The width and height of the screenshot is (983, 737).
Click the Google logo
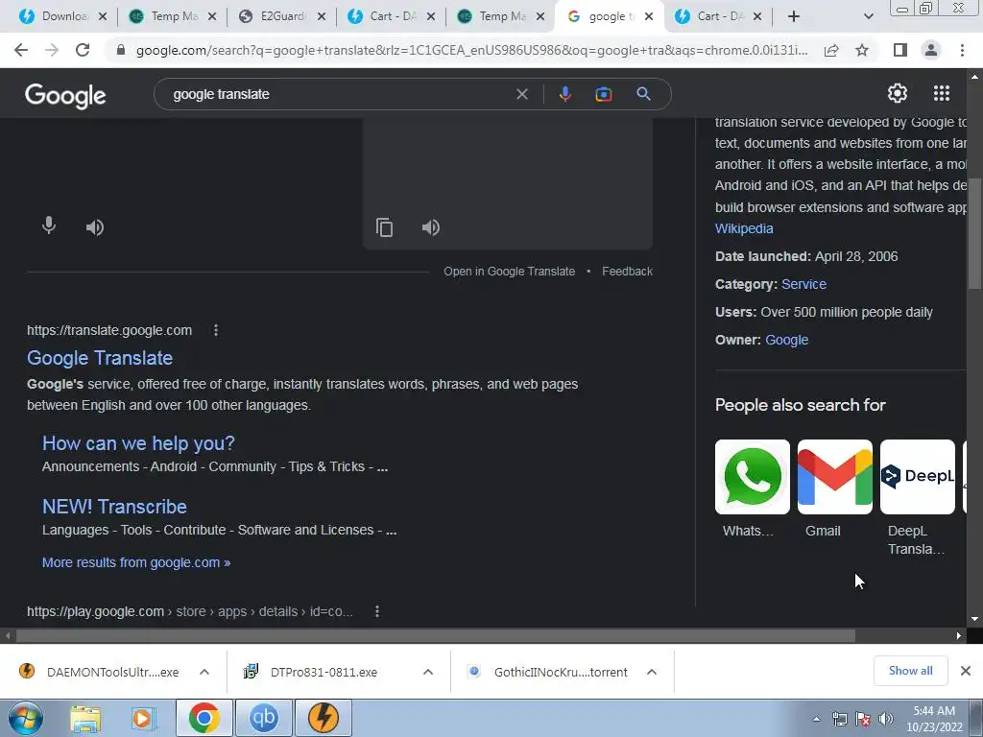pyautogui.click(x=65, y=95)
